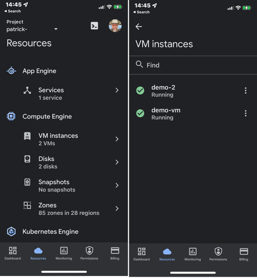Open Zones row chevron
The image size is (257, 278).
click(x=117, y=208)
